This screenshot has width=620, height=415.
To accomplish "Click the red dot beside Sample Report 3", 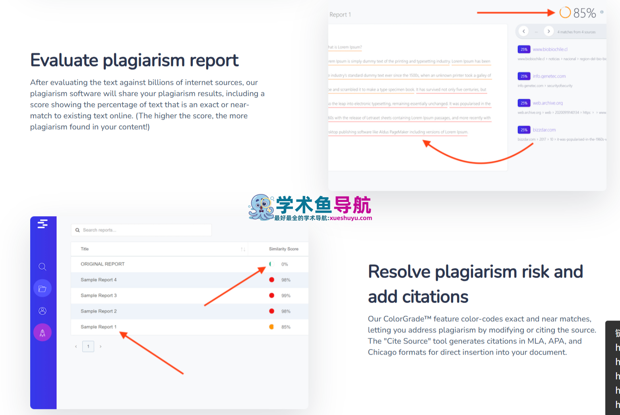I will pyautogui.click(x=271, y=296).
